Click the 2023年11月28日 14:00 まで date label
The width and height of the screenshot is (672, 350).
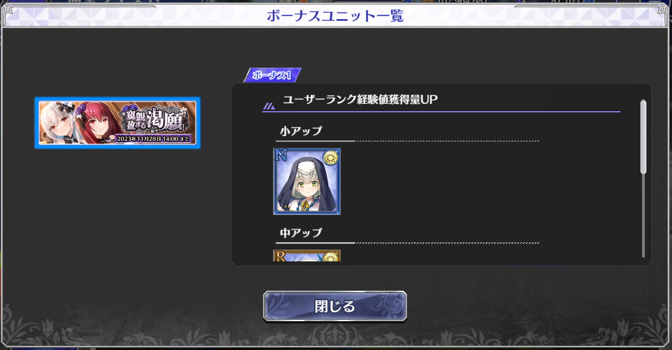[153, 139]
